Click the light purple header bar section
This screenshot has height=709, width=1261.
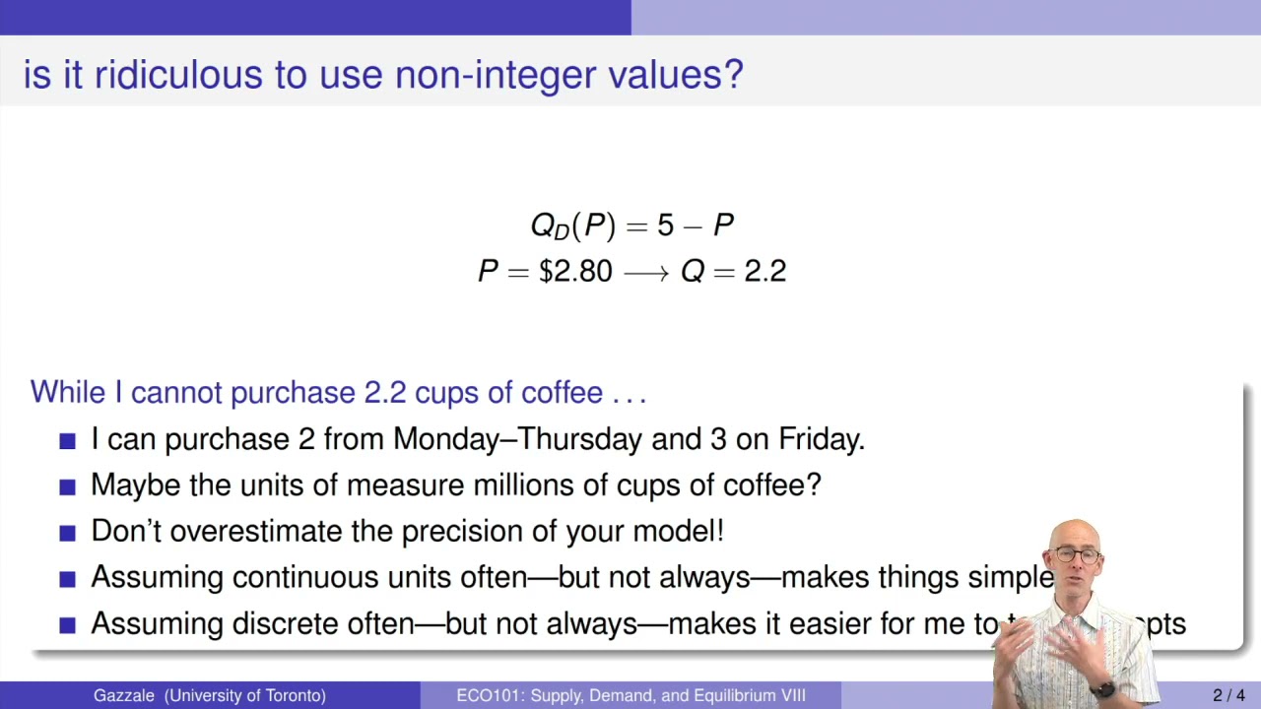click(946, 17)
